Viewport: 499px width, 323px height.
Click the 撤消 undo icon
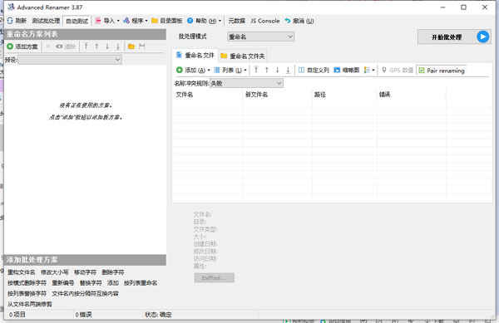point(288,21)
